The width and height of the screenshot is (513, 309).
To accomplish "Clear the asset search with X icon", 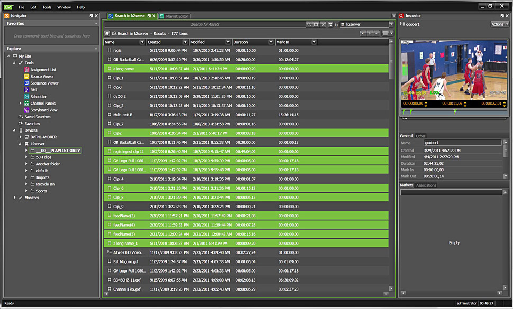I will tap(323, 24).
